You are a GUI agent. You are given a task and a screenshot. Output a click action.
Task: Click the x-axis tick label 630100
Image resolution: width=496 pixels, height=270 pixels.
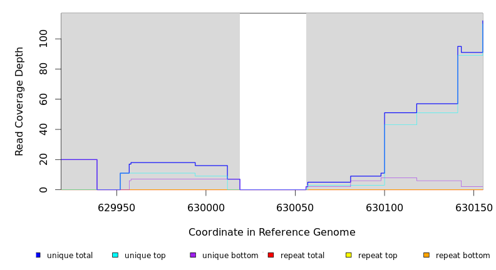[385, 208]
